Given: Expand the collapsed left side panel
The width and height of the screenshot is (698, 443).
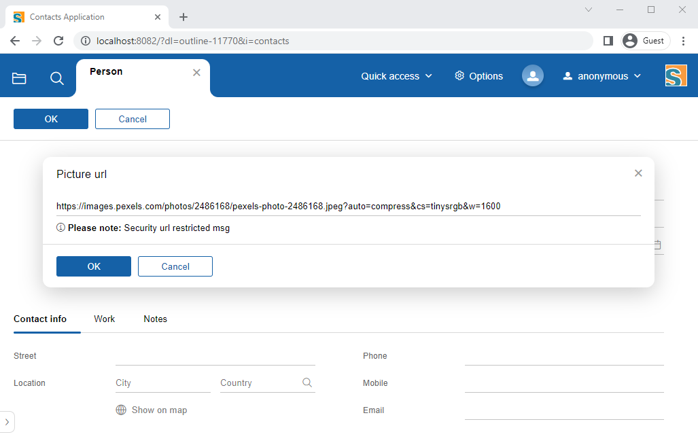Looking at the screenshot, I should [7, 422].
